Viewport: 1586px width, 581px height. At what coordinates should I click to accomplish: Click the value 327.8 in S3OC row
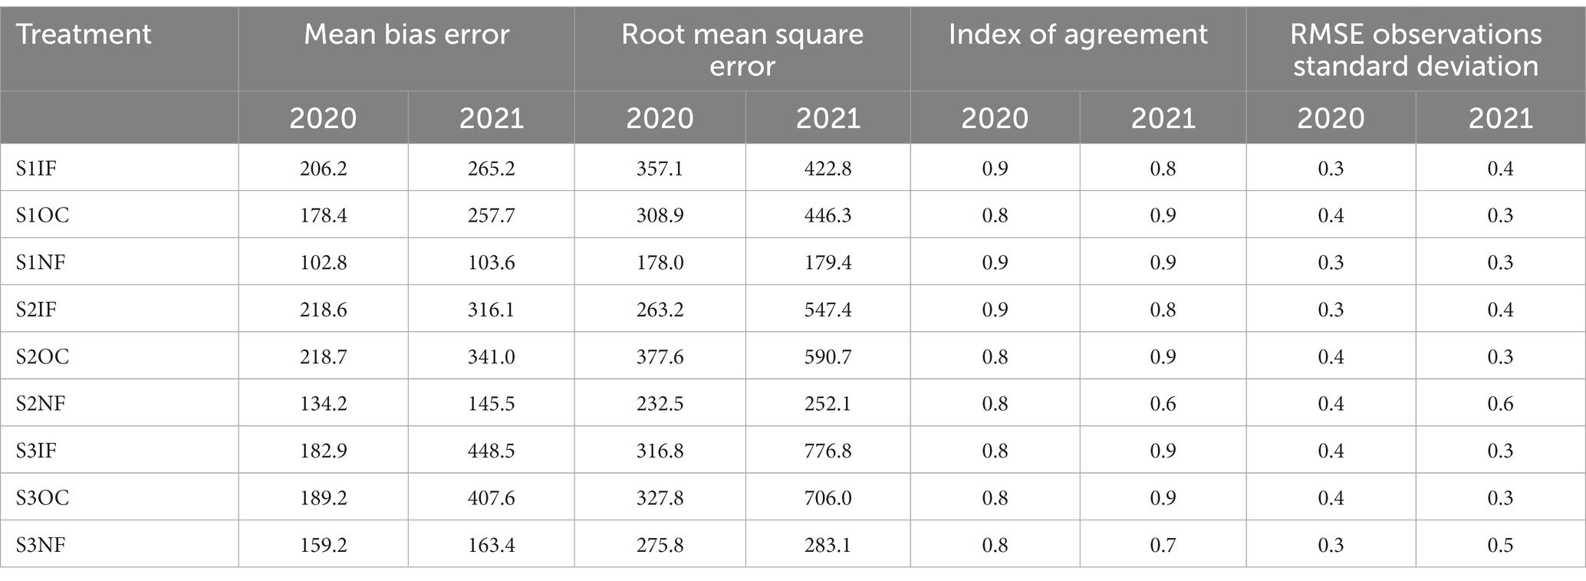[x=660, y=498]
